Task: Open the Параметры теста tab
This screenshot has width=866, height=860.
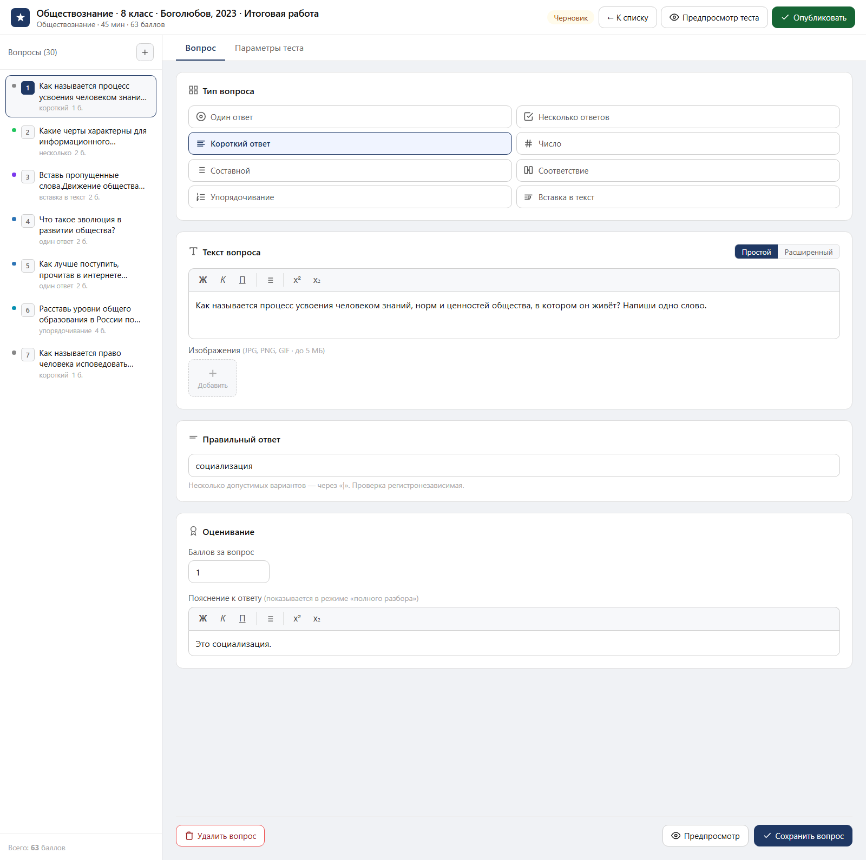Action: [269, 48]
